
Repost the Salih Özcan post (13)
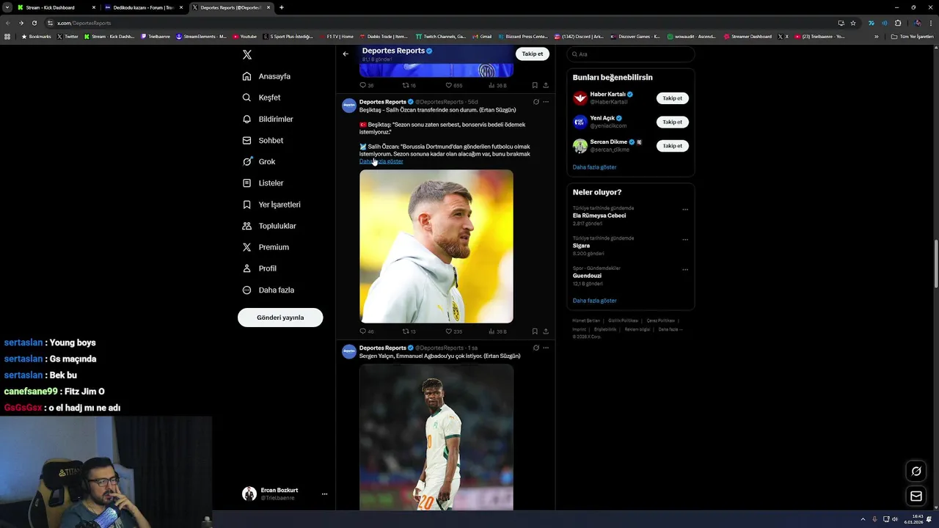[x=409, y=331]
